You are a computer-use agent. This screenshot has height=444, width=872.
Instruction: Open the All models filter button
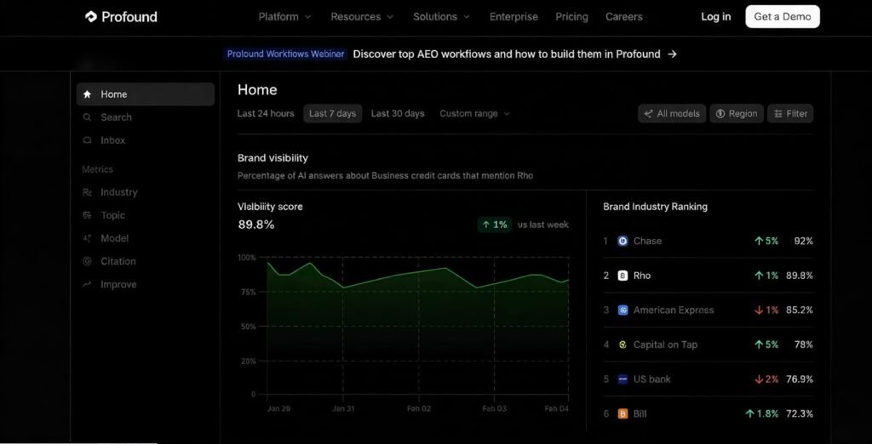coord(672,114)
